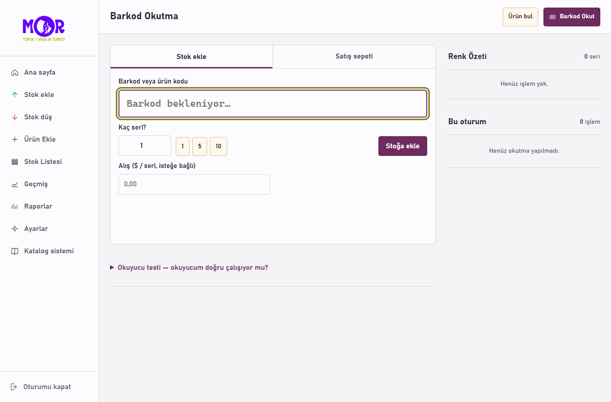
Task: Set series quantity with the 10 preset
Action: (218, 147)
